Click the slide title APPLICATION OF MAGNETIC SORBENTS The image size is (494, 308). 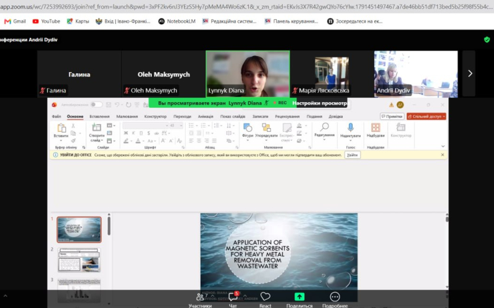(257, 254)
